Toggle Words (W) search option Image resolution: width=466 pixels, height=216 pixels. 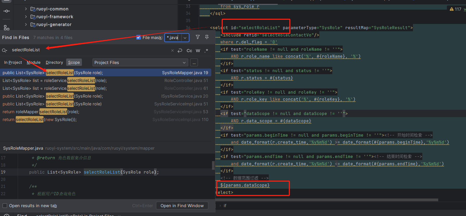198,50
